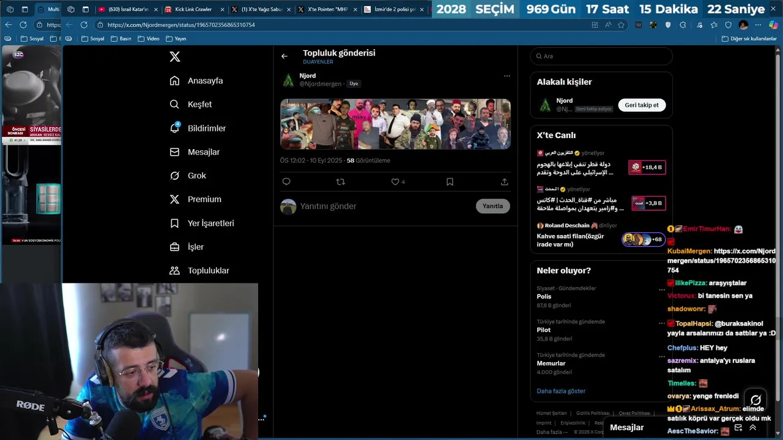Open the Hizmet Şartları footer link
The image size is (783, 440).
[x=552, y=414]
